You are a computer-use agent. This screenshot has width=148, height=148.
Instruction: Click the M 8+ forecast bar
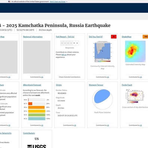(37, 100)
